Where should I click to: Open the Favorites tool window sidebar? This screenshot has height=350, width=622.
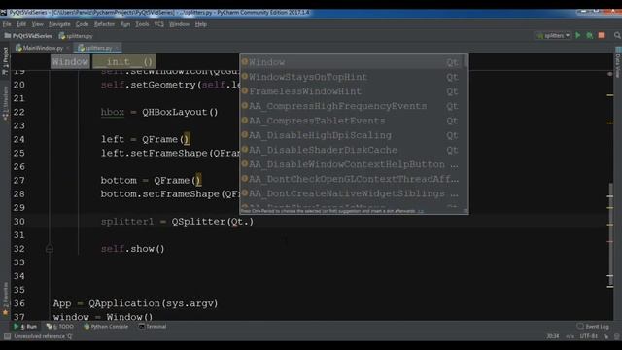point(5,298)
